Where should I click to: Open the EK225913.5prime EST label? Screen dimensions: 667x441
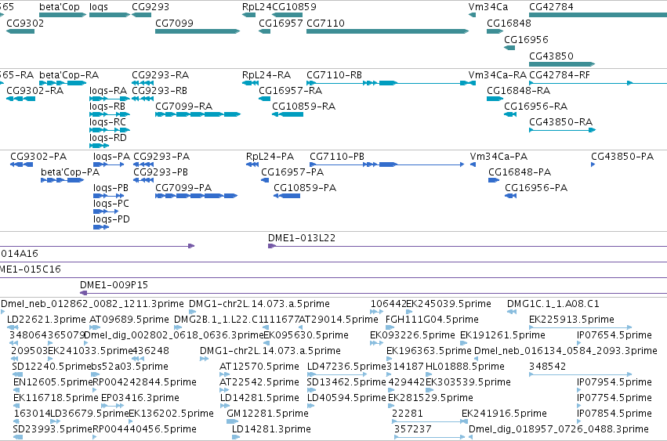point(571,320)
